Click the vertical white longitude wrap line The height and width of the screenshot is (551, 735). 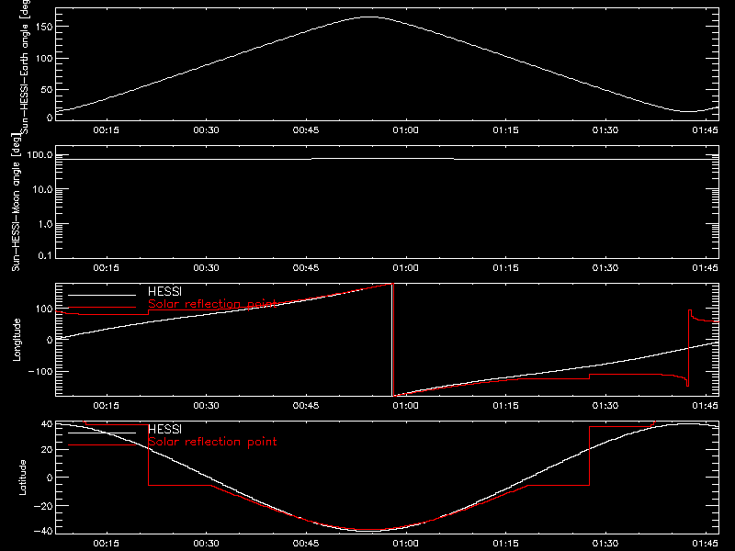392,340
